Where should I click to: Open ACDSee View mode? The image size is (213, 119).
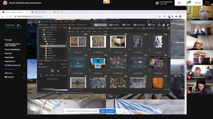point(126,25)
